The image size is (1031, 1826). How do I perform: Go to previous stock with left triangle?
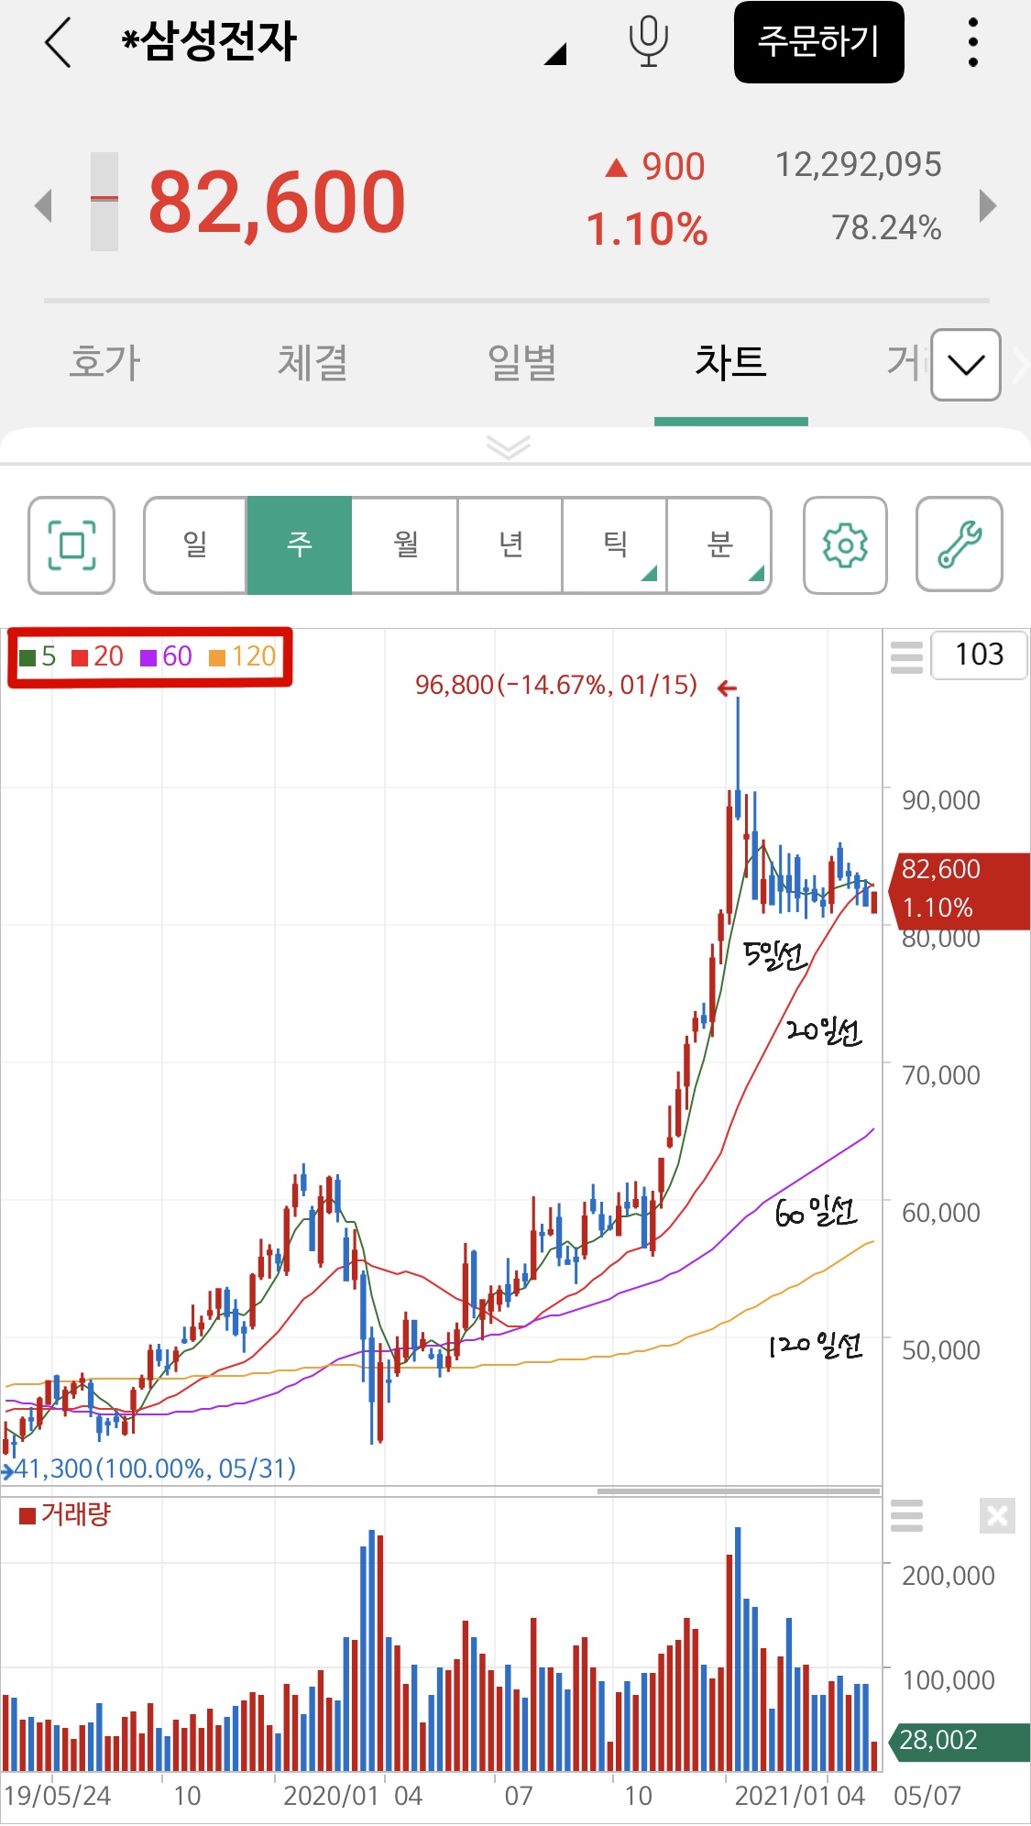[x=42, y=205]
